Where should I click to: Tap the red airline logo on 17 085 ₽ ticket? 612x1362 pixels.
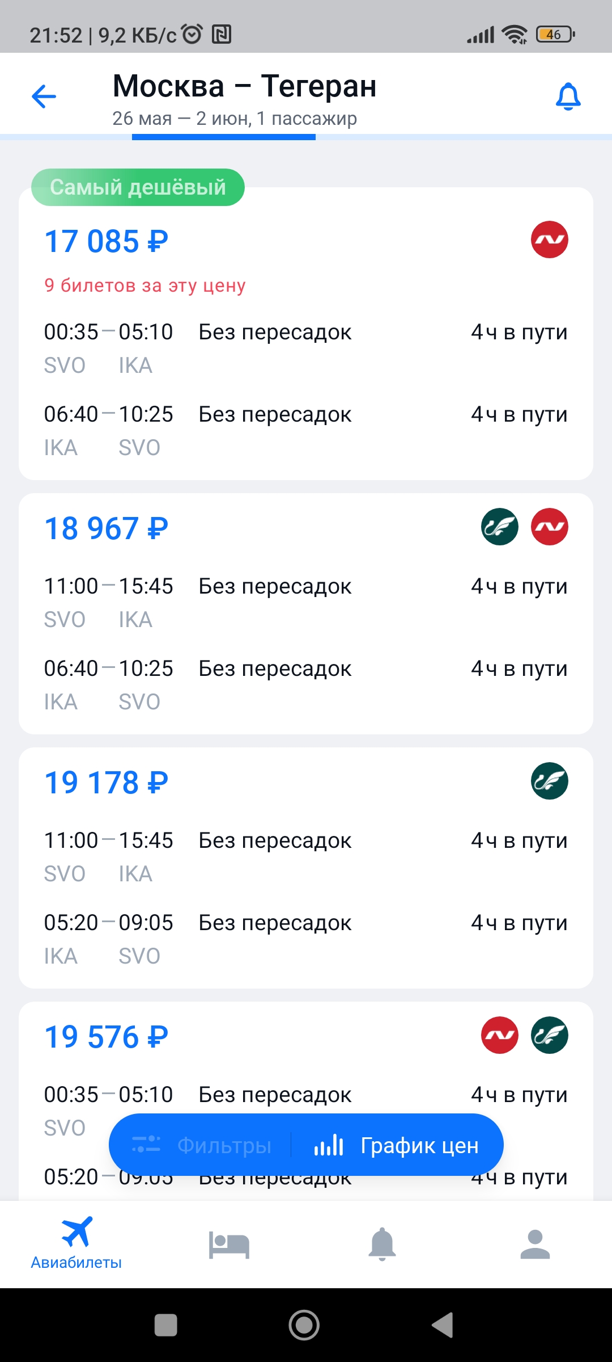(550, 239)
